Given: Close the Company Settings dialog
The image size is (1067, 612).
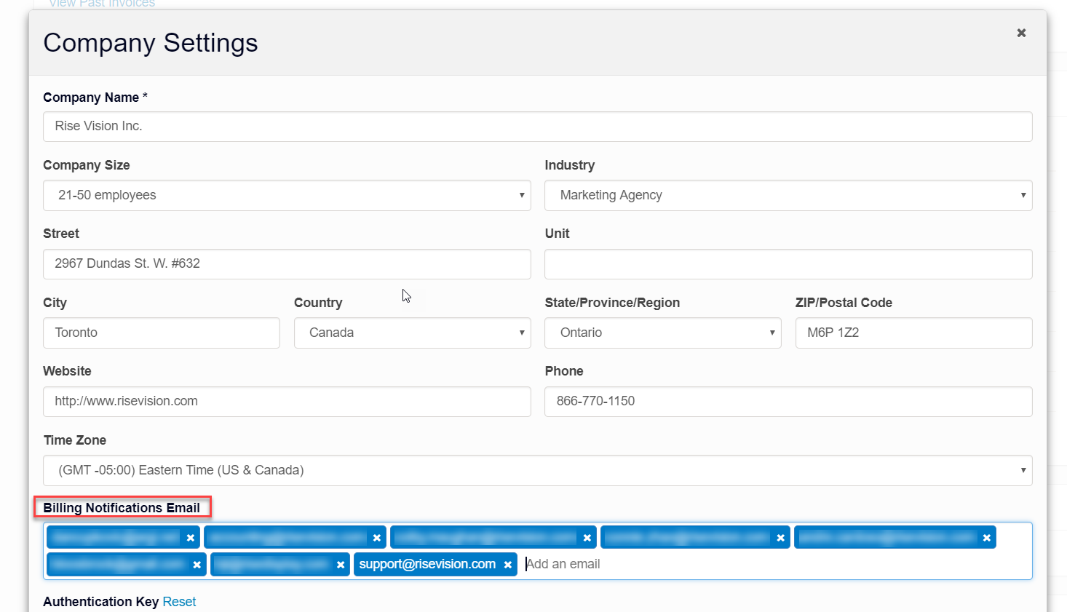Looking at the screenshot, I should click(x=1021, y=33).
